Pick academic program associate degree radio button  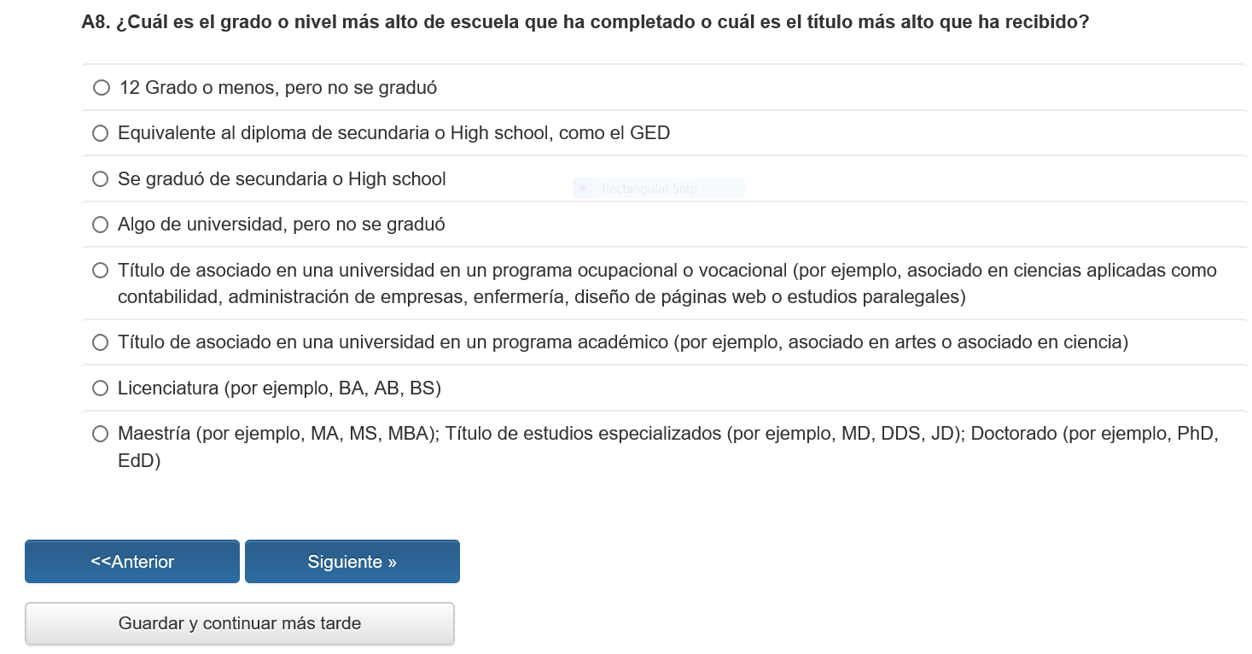click(101, 342)
